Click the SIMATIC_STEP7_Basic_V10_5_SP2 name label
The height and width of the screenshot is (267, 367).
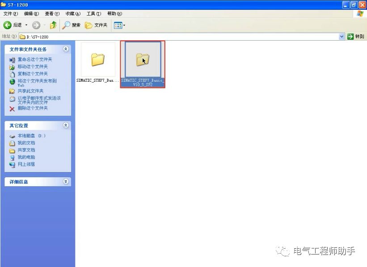(143, 83)
